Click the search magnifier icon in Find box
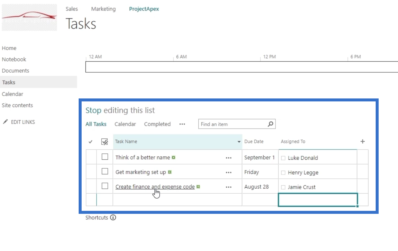This screenshot has height=251, width=398. (270, 124)
